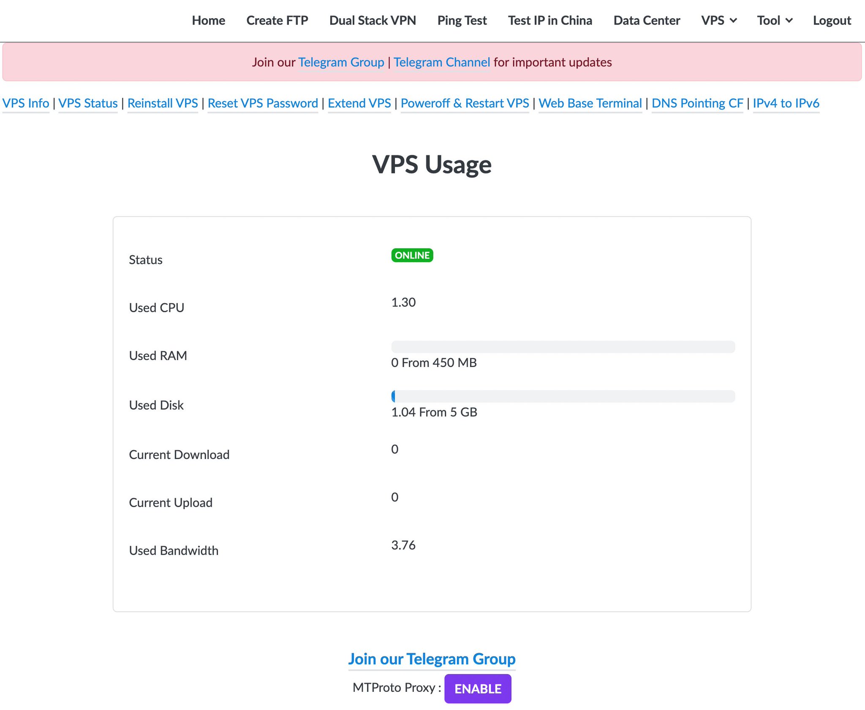865x710 pixels.
Task: View VPS Info
Action: coord(25,103)
